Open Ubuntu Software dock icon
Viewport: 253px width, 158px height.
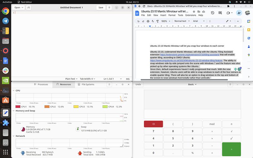click(5, 100)
